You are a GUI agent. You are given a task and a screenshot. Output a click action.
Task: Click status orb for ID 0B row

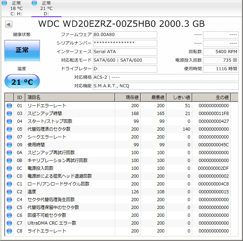tap(9, 161)
